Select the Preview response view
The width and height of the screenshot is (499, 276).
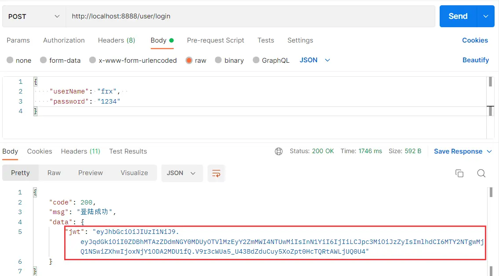[x=91, y=173]
